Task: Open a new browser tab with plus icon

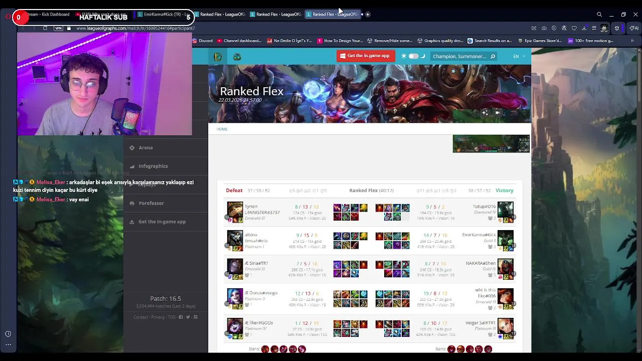Action: (x=368, y=15)
